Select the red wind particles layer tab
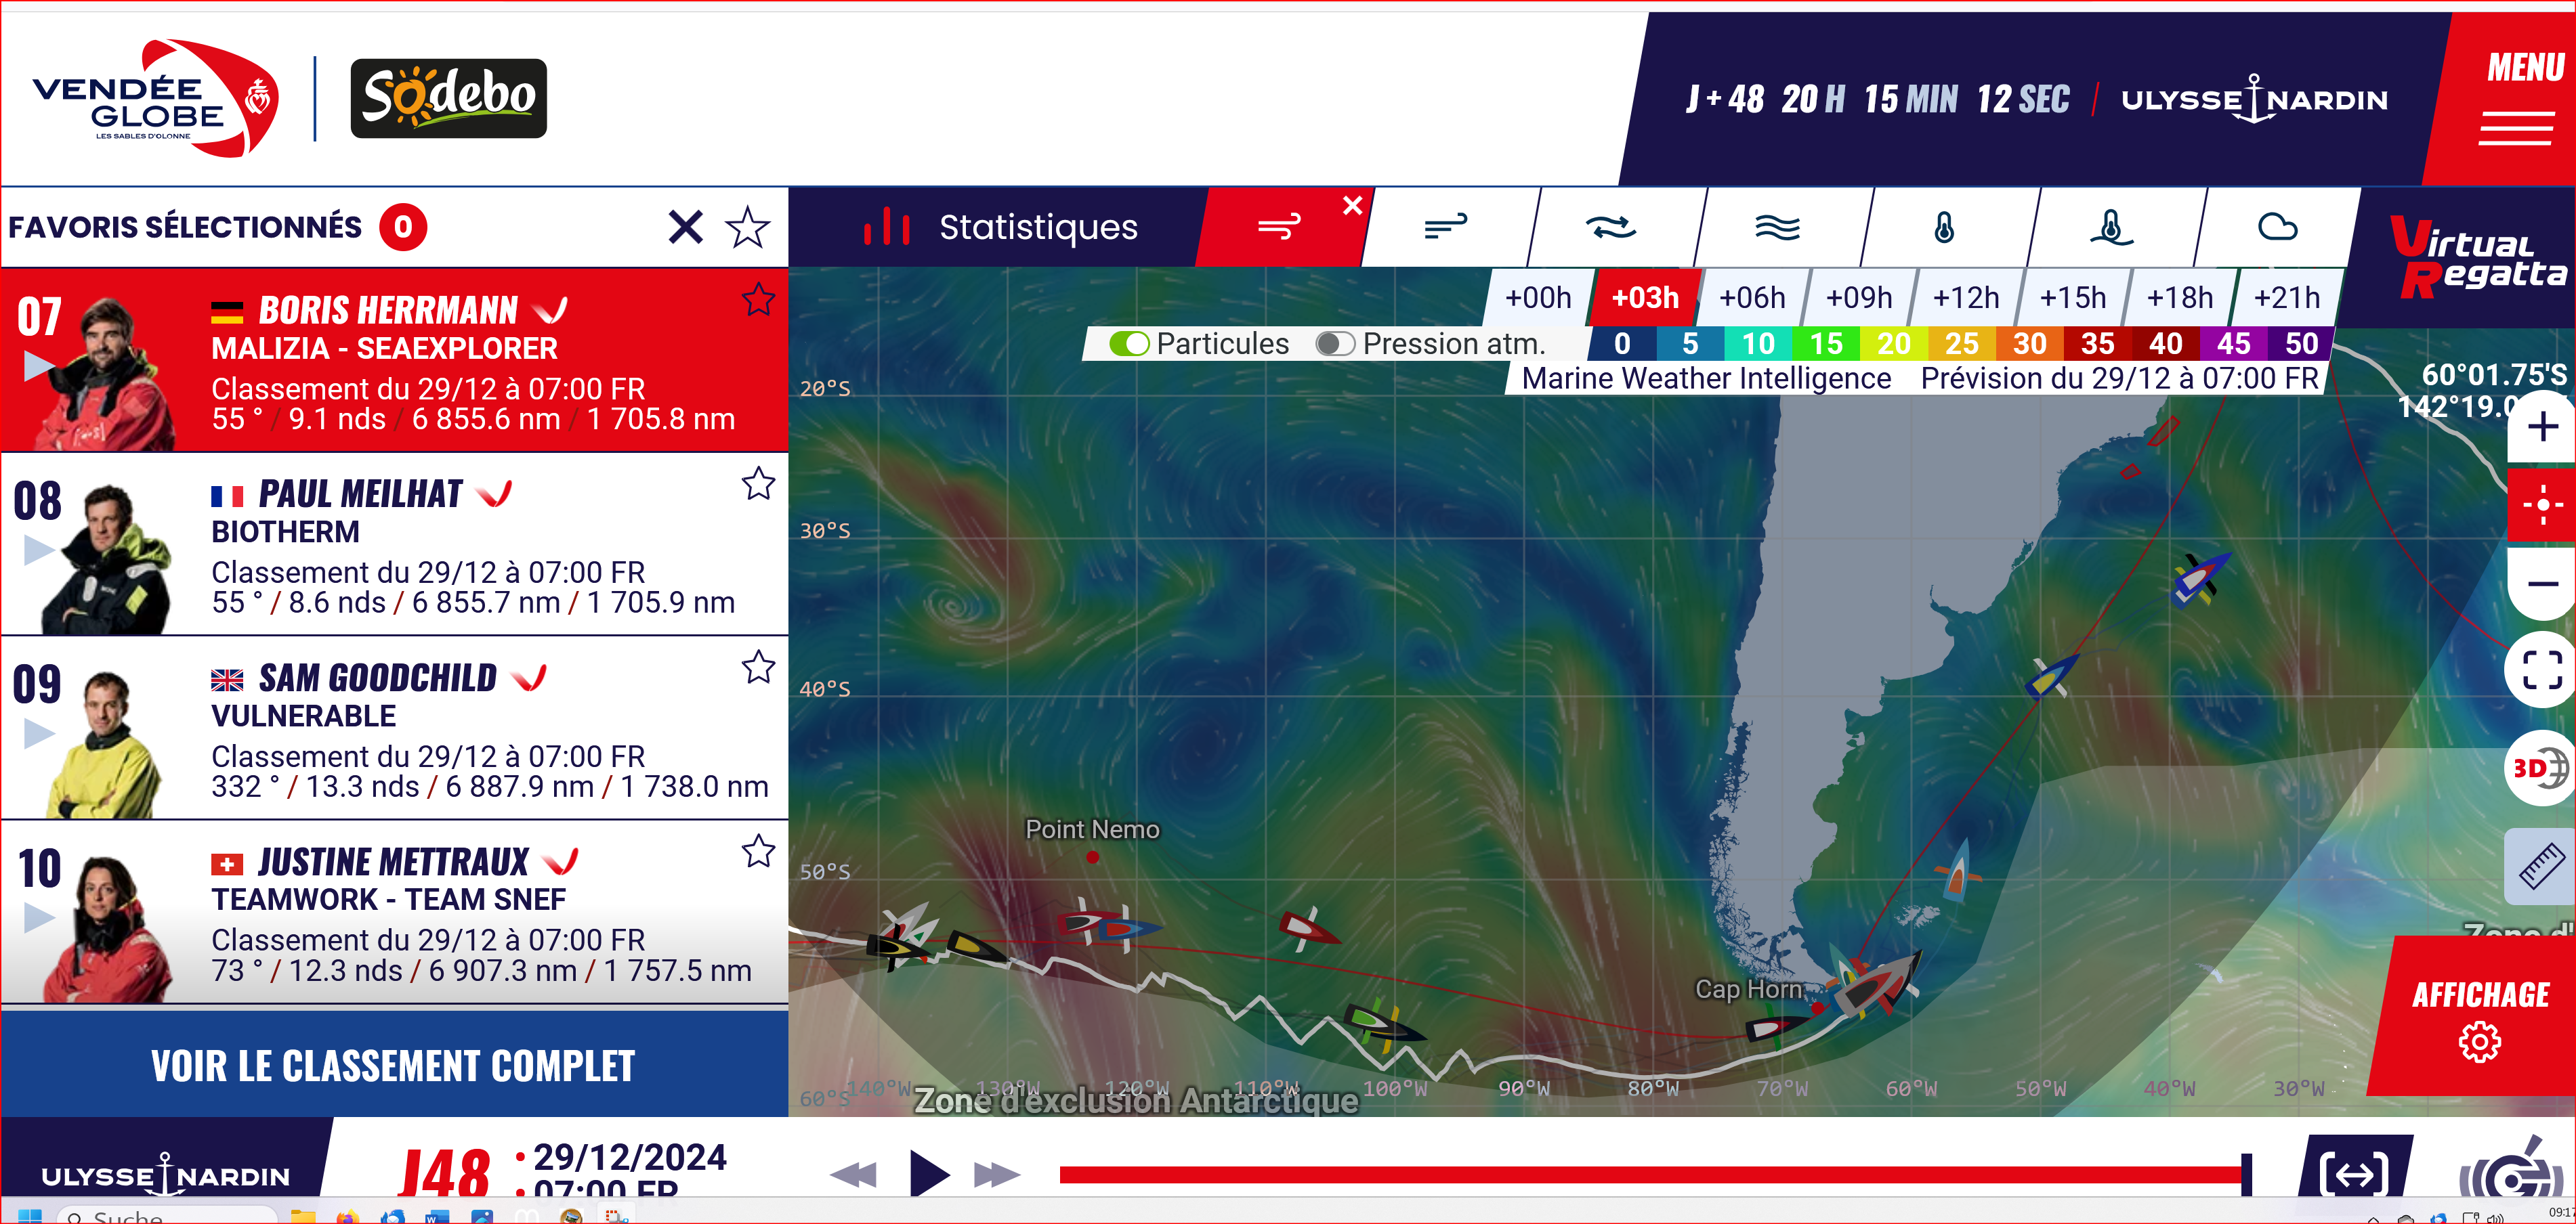 [x=1280, y=227]
